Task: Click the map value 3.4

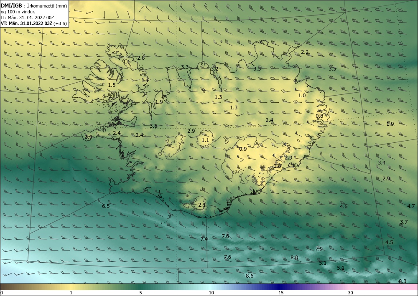Action: pyautogui.click(x=382, y=163)
